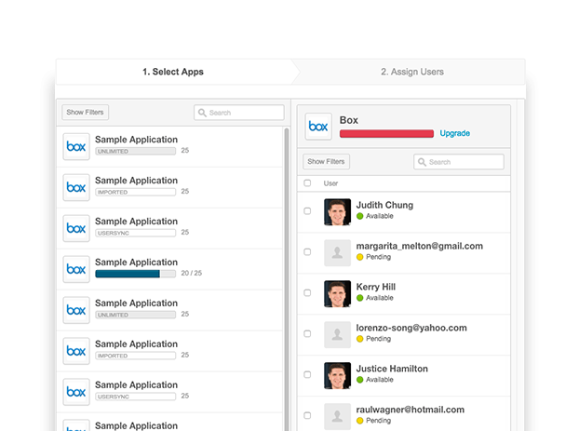Click the 20 / 25 count label

coord(191,274)
